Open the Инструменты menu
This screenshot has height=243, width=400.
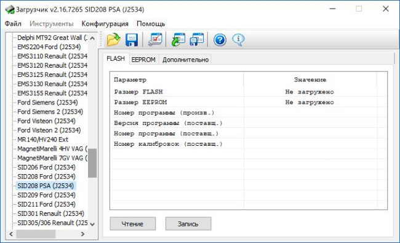click(52, 24)
